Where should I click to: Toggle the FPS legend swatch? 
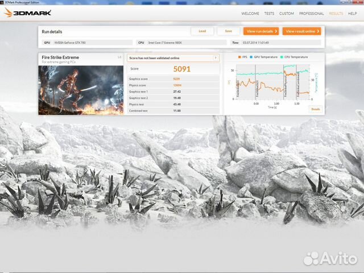[239, 57]
